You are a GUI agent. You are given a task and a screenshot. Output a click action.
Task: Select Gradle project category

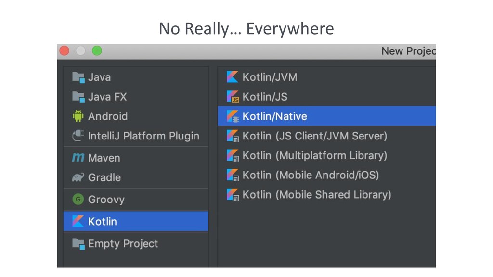click(x=136, y=177)
